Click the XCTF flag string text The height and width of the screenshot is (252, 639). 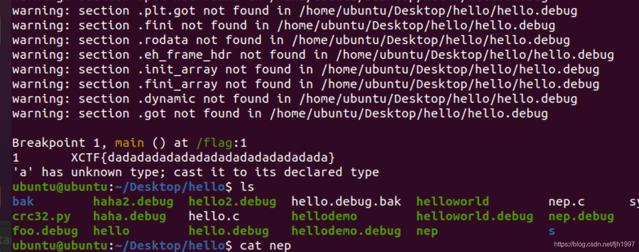click(203, 157)
